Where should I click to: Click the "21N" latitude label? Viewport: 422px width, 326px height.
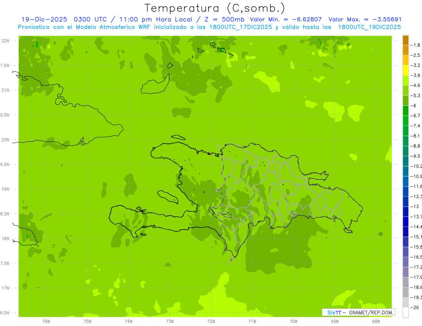6,90
